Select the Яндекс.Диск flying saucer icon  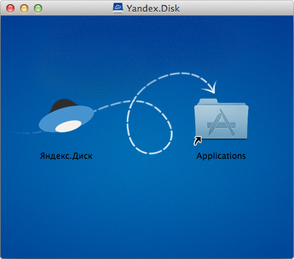[x=66, y=116]
